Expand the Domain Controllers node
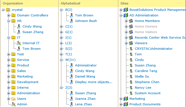186x107 pixels. point(8,15)
